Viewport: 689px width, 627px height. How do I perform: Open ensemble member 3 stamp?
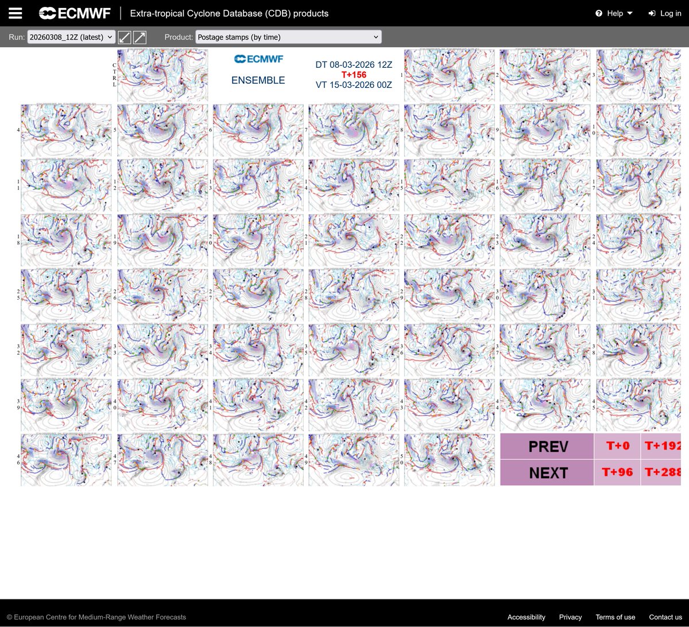(638, 76)
